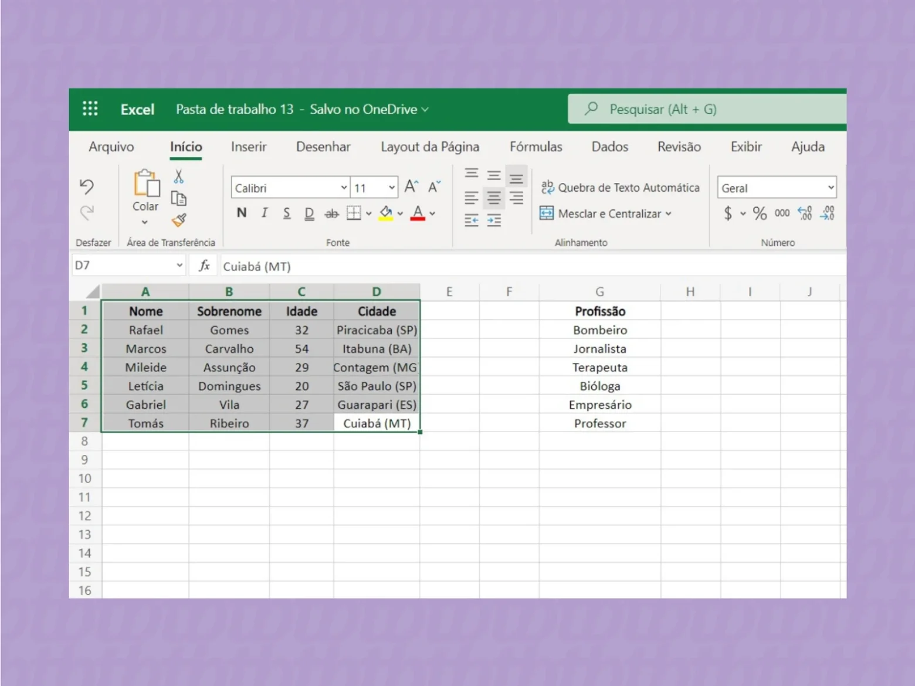Apply thousands separator 000 style
Screen dimensions: 915x686
point(782,213)
